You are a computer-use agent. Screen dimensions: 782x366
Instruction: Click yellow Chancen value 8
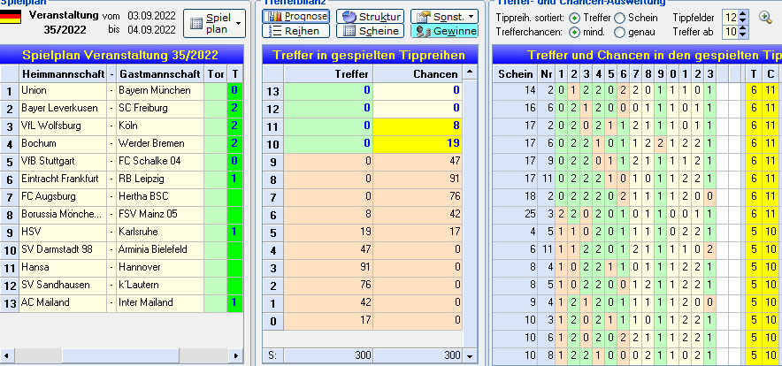click(x=418, y=126)
